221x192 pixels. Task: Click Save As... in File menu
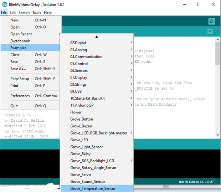[x=18, y=69]
